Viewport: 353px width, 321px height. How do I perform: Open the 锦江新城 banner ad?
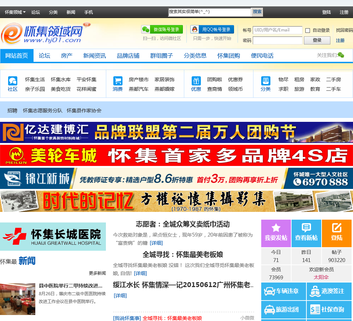(176, 178)
